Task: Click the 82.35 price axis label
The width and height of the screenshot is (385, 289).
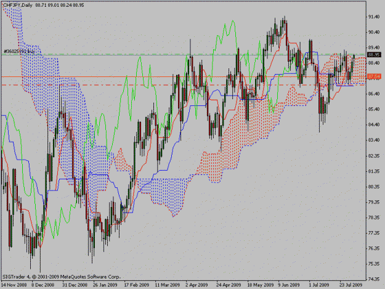Action: (374, 156)
